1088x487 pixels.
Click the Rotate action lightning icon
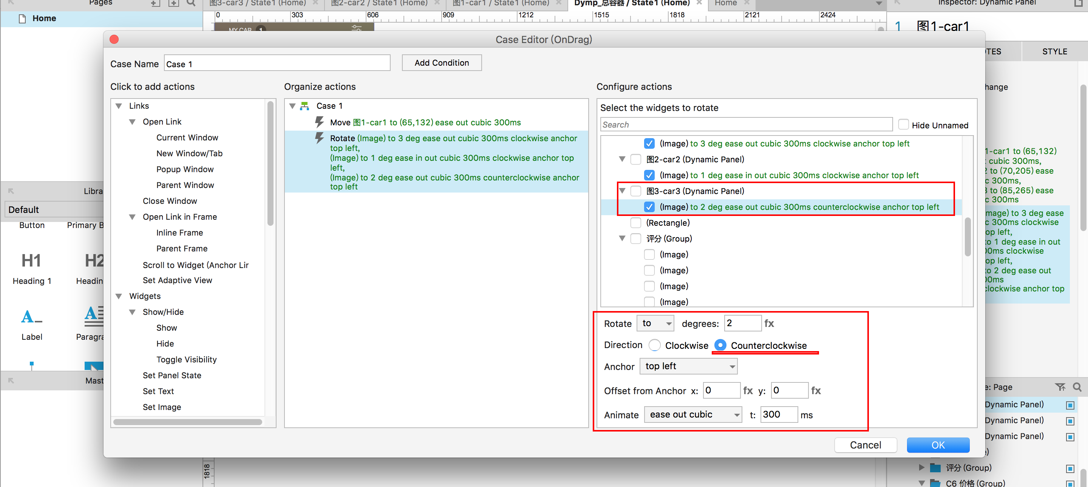click(319, 138)
